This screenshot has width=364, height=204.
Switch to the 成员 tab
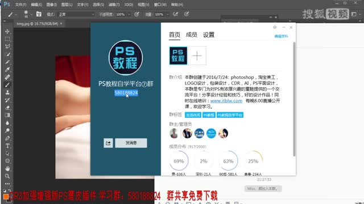point(192,35)
